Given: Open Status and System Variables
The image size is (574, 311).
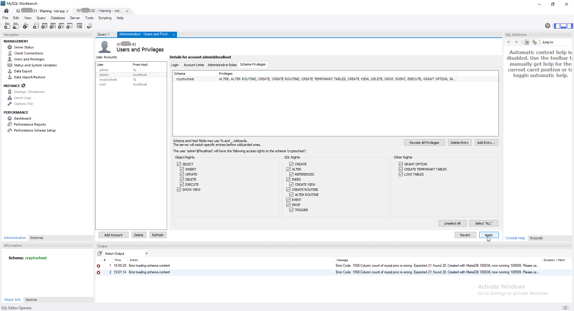Looking at the screenshot, I should (35, 65).
